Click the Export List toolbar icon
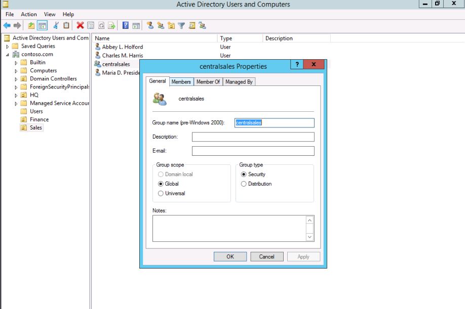Image resolution: width=465 pixels, height=309 pixels. pyautogui.click(x=112, y=26)
